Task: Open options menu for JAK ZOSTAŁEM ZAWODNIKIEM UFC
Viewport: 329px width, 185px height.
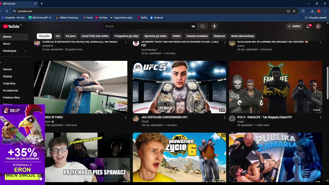Action: point(225,117)
